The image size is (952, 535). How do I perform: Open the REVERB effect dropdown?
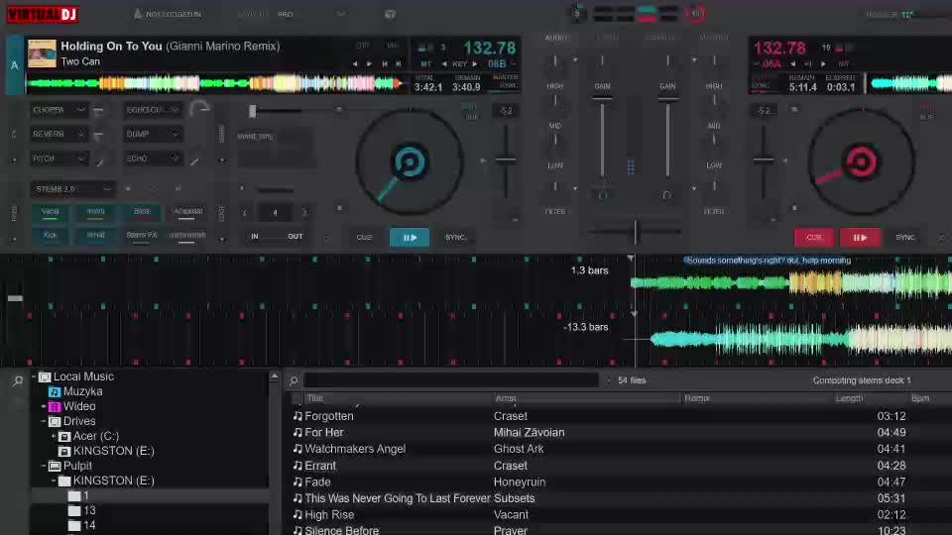point(59,134)
